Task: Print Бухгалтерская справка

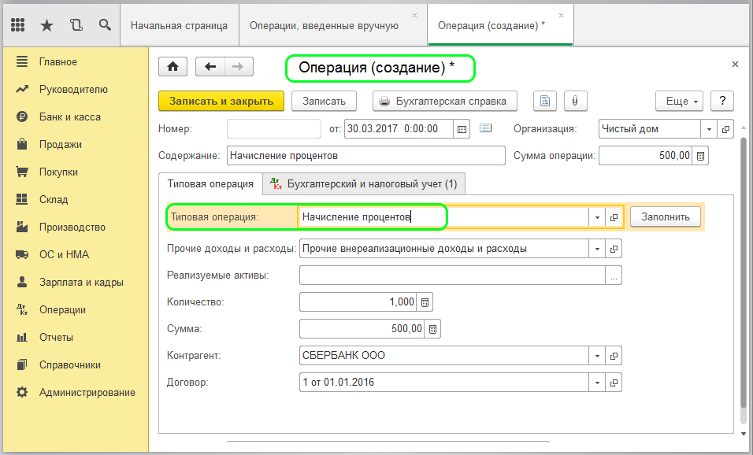Action: tap(445, 101)
